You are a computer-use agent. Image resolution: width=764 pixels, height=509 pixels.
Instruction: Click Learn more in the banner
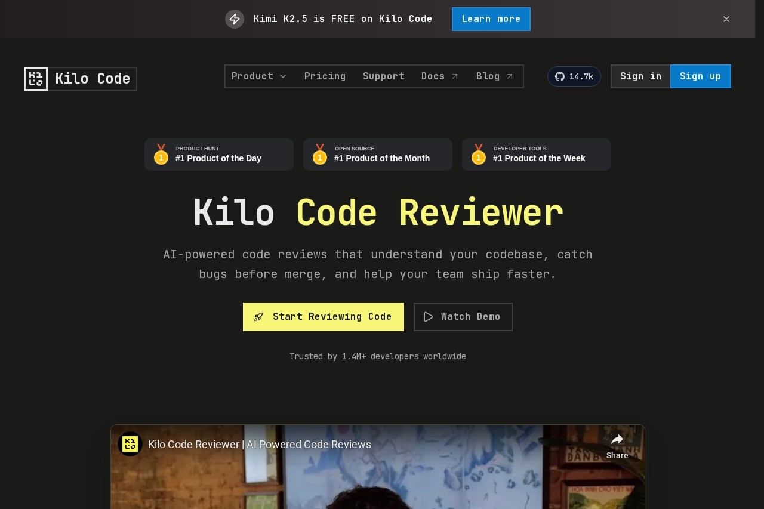(x=491, y=19)
